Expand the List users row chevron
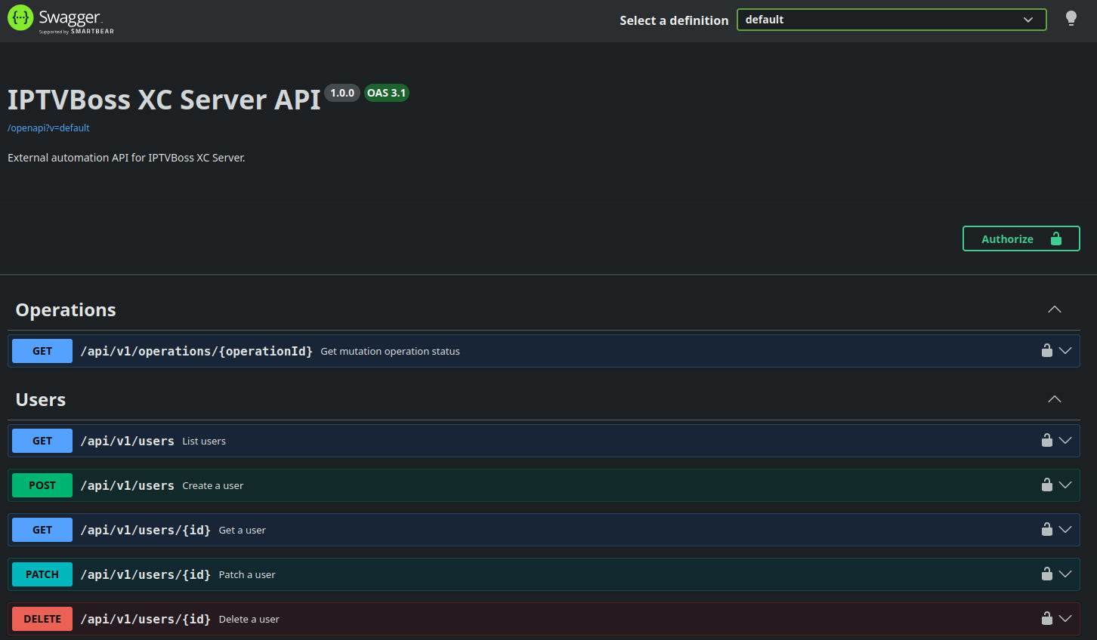Image resolution: width=1097 pixels, height=640 pixels. click(x=1065, y=440)
